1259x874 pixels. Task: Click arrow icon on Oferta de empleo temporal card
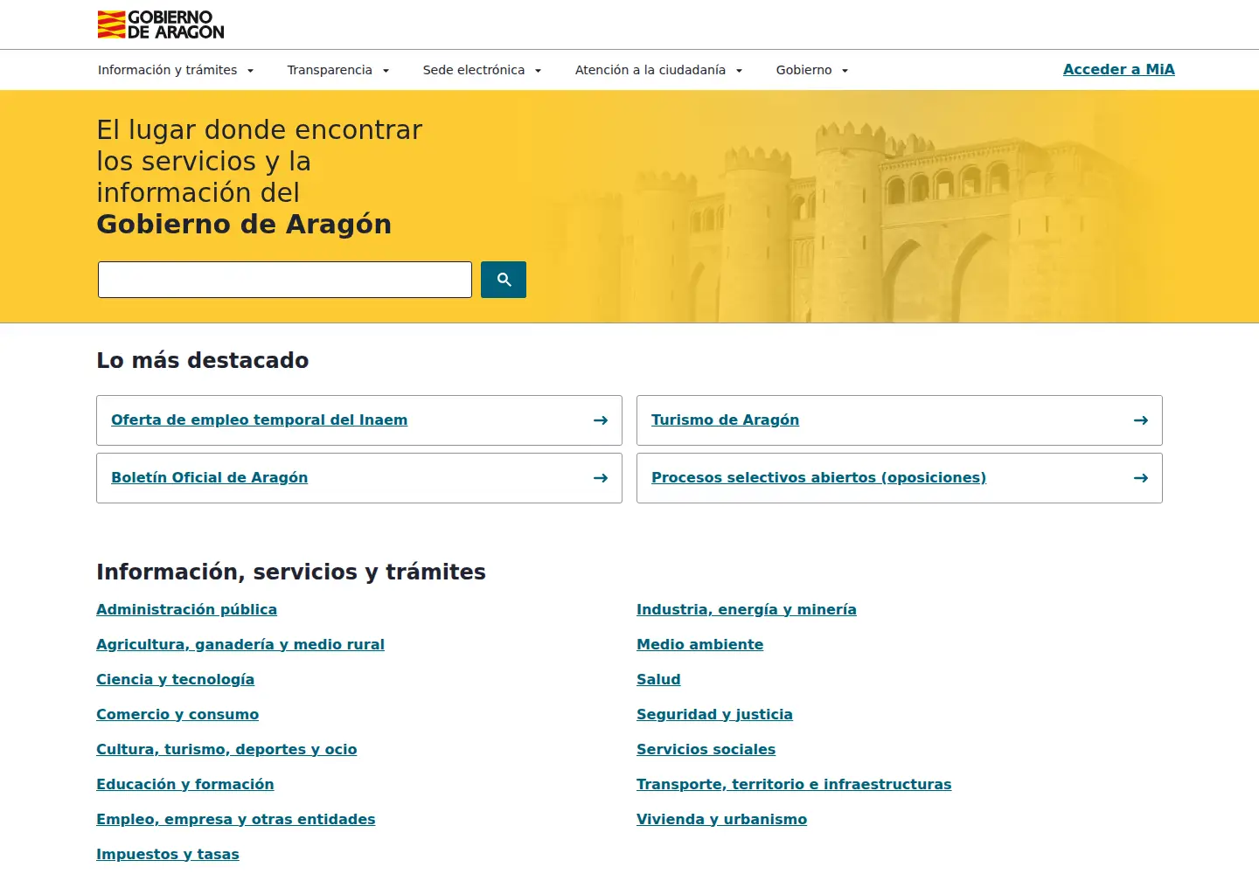click(x=601, y=420)
